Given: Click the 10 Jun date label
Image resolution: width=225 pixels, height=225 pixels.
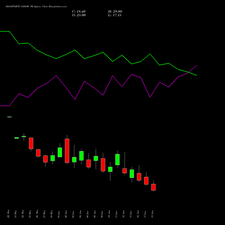Looking at the screenshot, I should (109, 214).
